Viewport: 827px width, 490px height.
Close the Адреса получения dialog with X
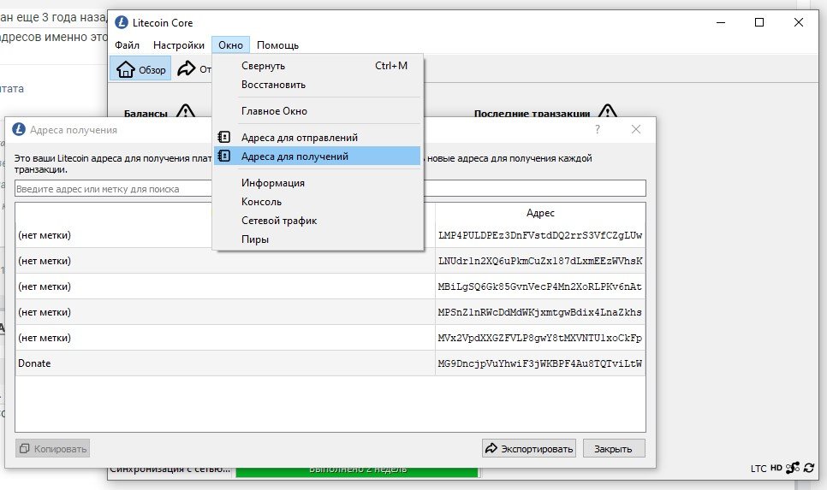(x=636, y=130)
